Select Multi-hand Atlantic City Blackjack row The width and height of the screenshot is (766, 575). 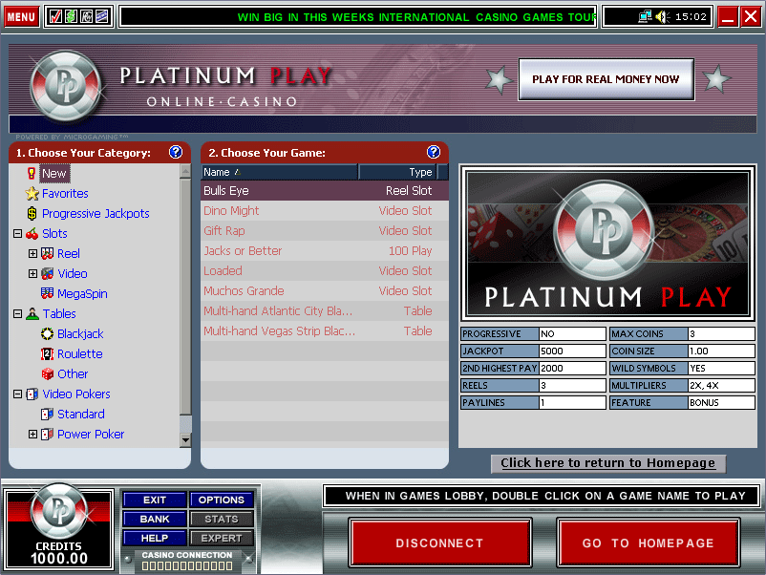tap(325, 310)
